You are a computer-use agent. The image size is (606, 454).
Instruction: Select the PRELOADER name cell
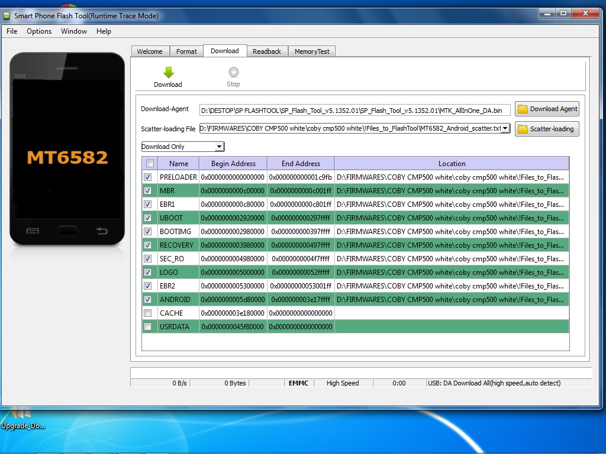(178, 177)
